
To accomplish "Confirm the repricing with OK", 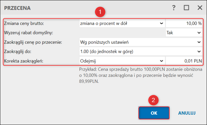I will click(154, 113).
